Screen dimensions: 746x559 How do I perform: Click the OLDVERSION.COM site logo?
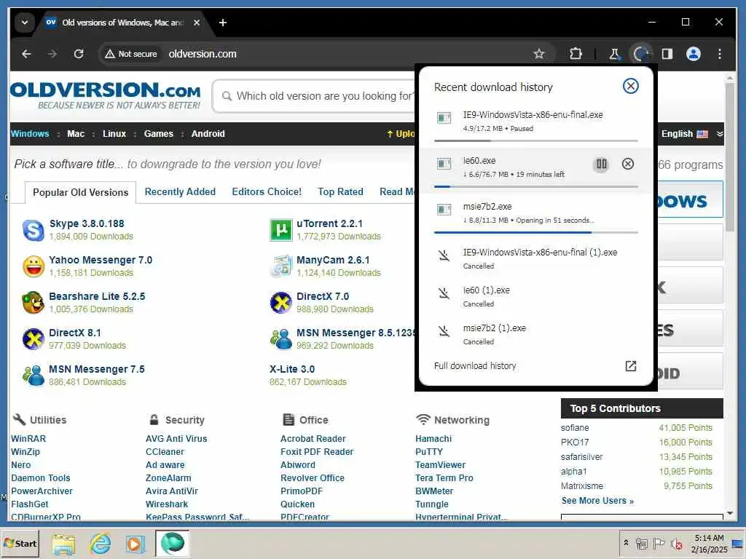(106, 95)
